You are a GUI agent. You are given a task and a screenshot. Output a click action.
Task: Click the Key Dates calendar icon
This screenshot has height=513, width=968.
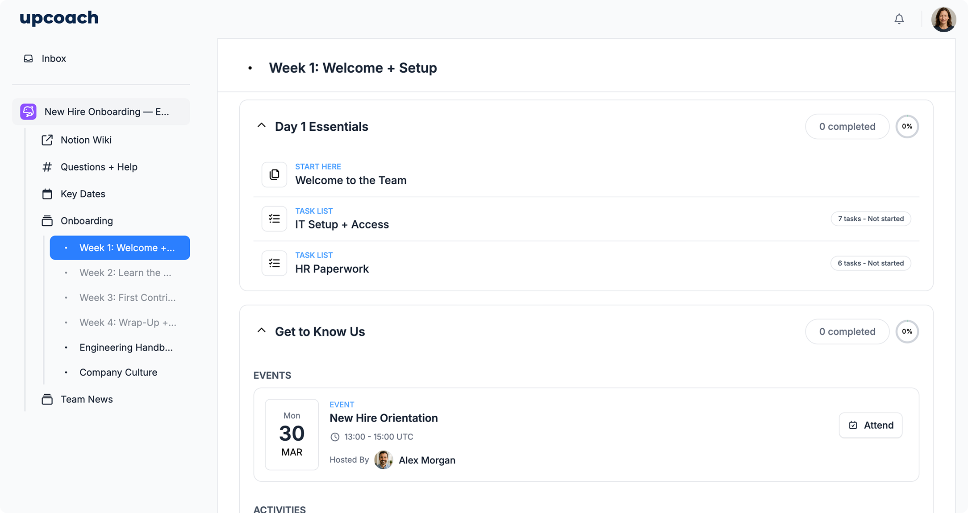[x=47, y=194]
